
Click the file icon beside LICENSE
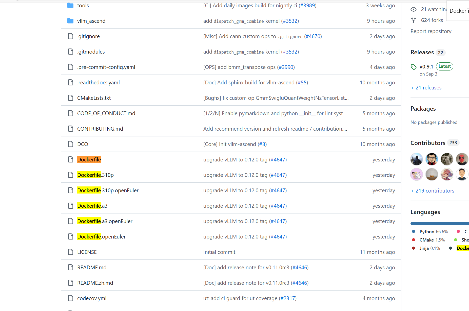pos(70,252)
